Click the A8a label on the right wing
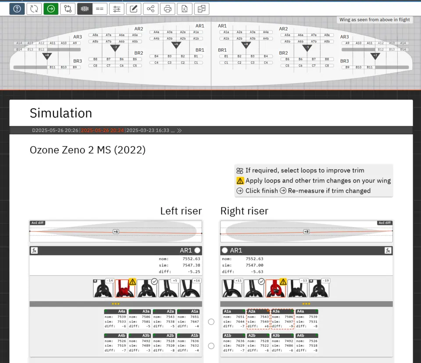 pyautogui.click(x=327, y=35)
